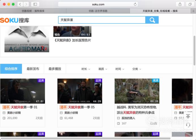Click the blue magnifier search button

152,20
